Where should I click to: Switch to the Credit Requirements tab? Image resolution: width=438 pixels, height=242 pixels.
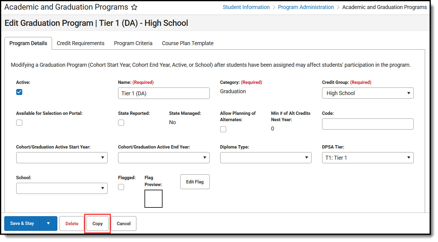pyautogui.click(x=81, y=43)
